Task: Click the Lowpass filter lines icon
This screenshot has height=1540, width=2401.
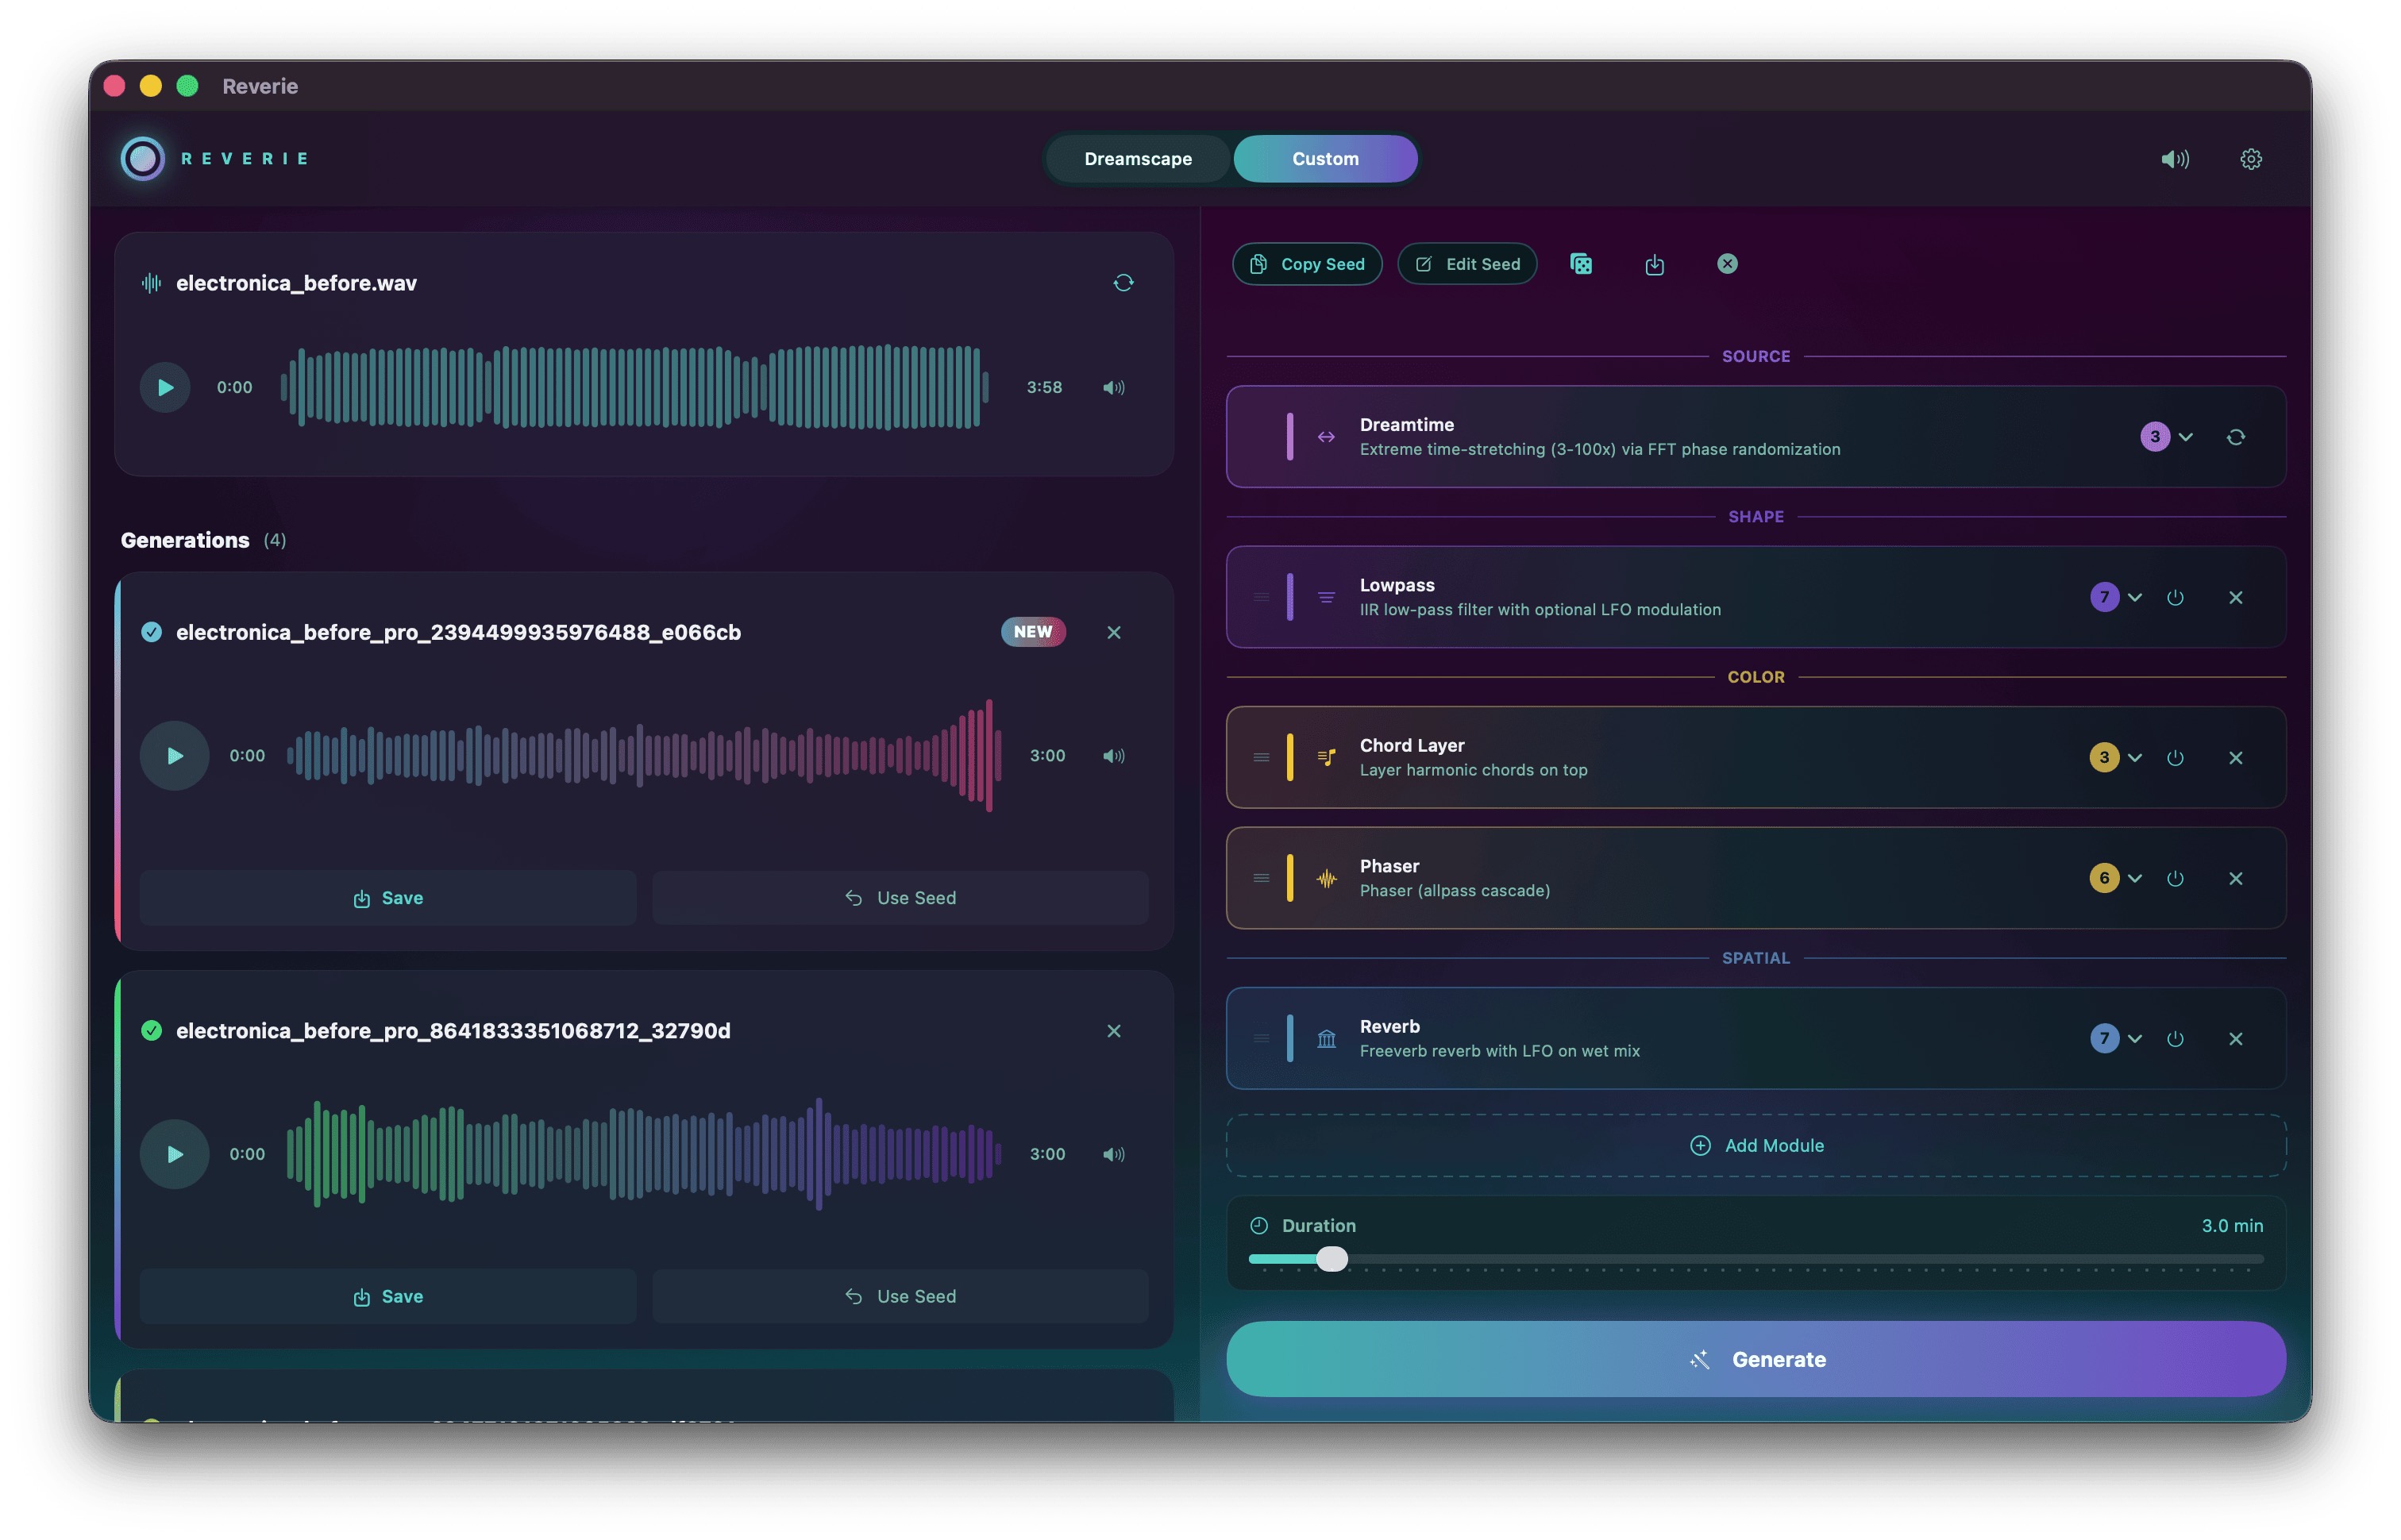Action: [1326, 598]
